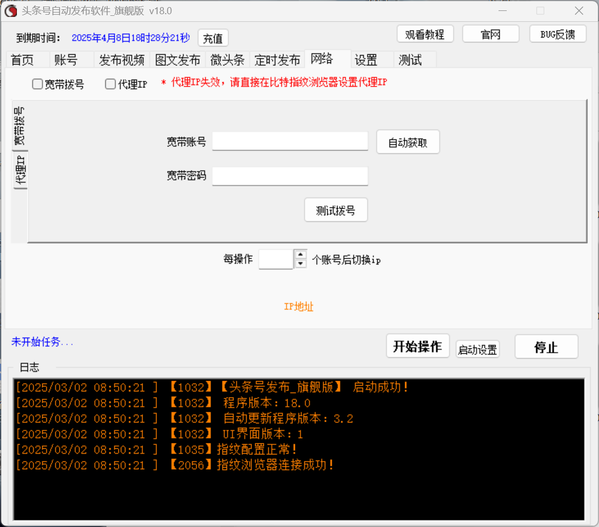
Task: Select the 微头条 tab
Action: coord(228,60)
